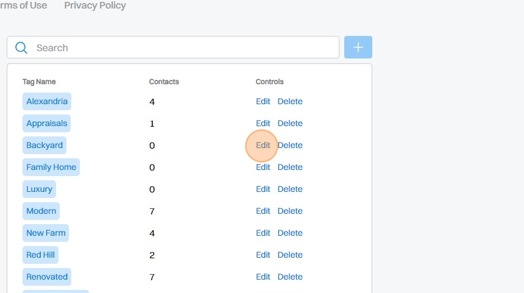Open the Terms of Use link

tap(23, 5)
